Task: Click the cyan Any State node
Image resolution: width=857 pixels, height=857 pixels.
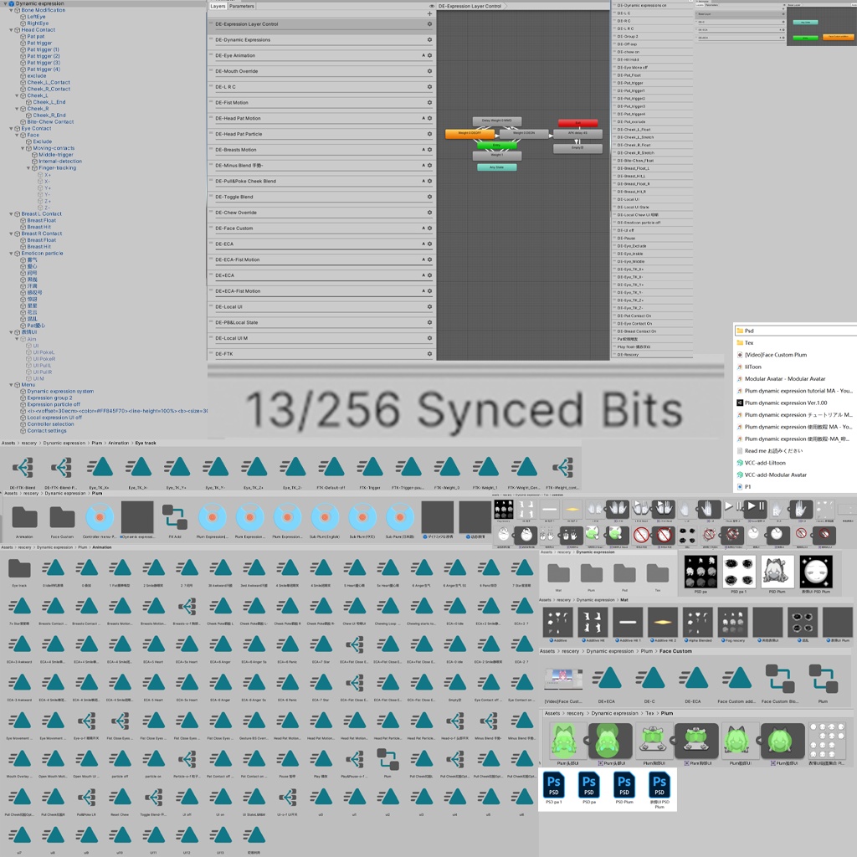Action: (x=497, y=167)
